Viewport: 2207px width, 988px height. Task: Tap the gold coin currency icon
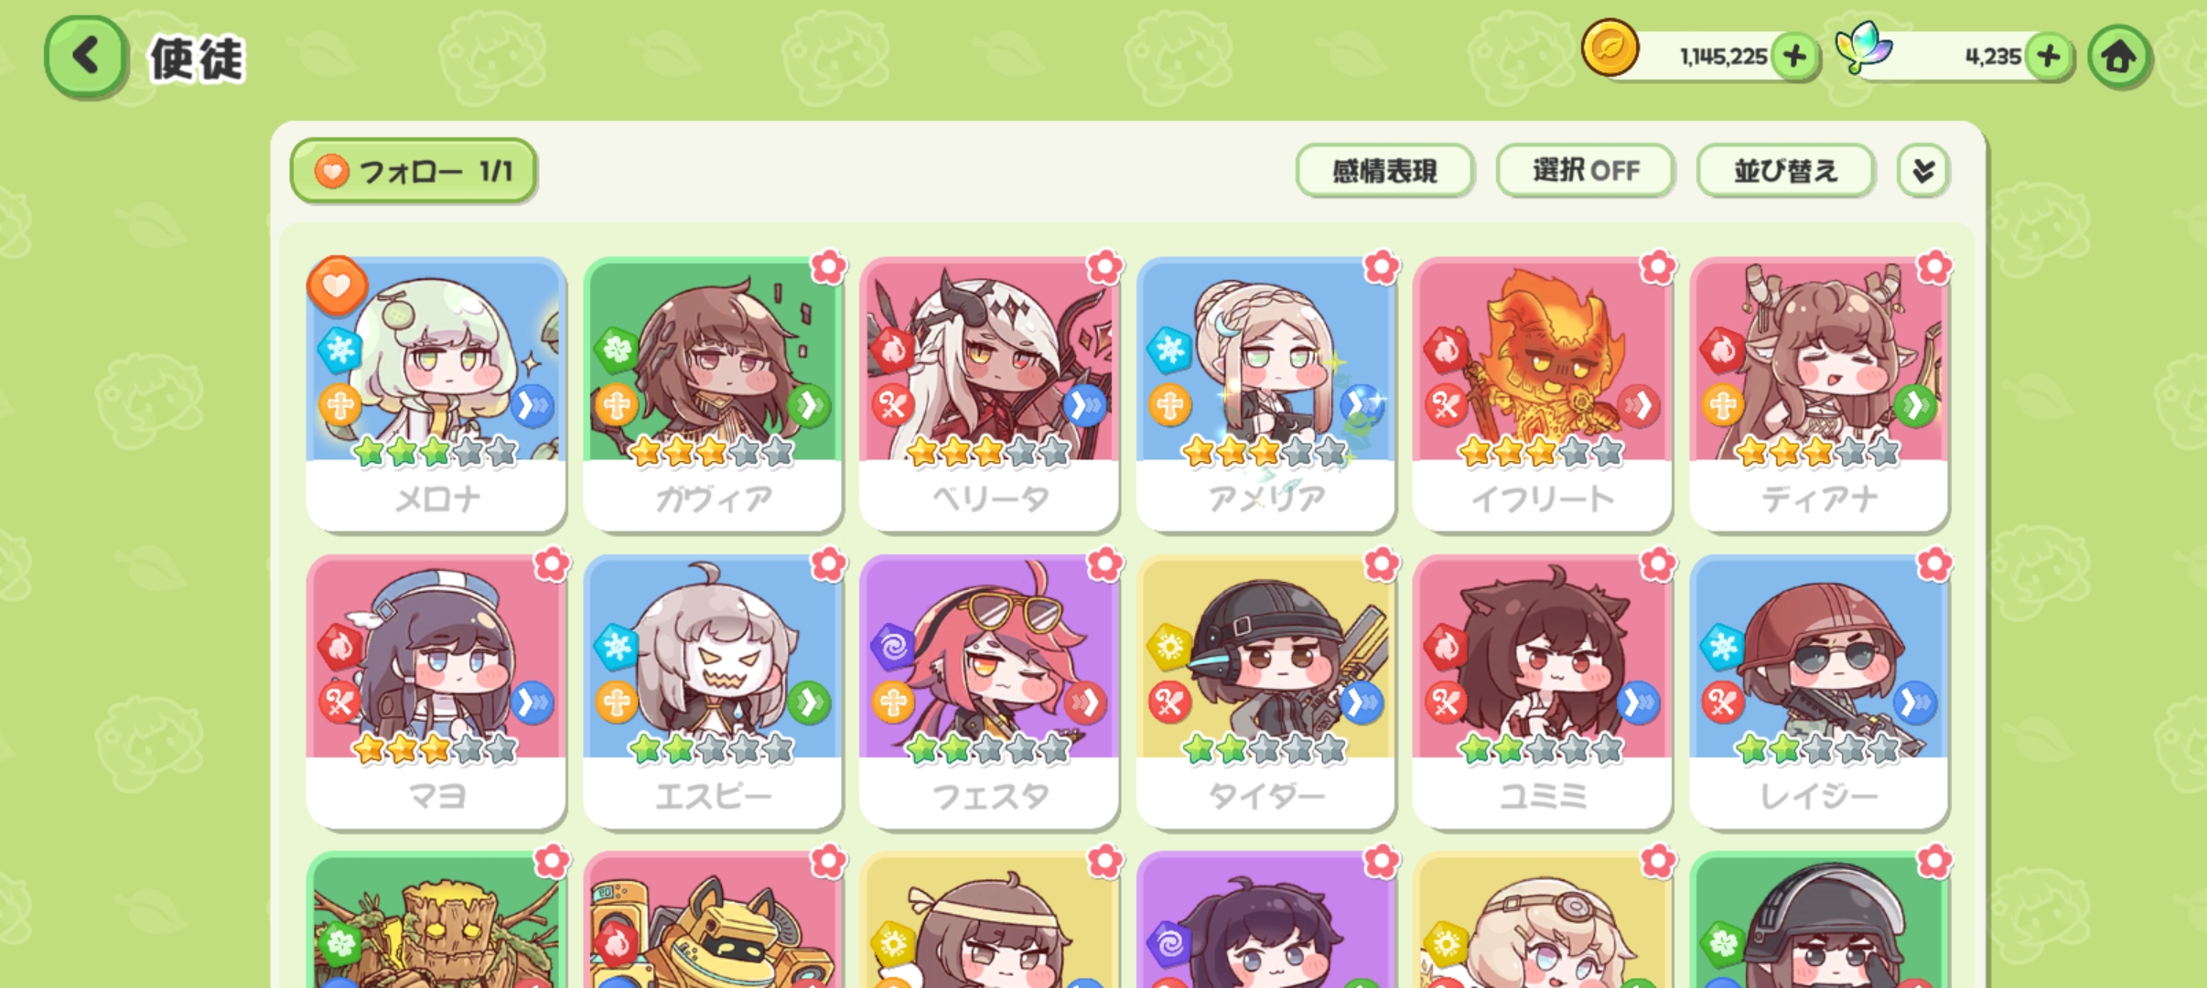1609,48
